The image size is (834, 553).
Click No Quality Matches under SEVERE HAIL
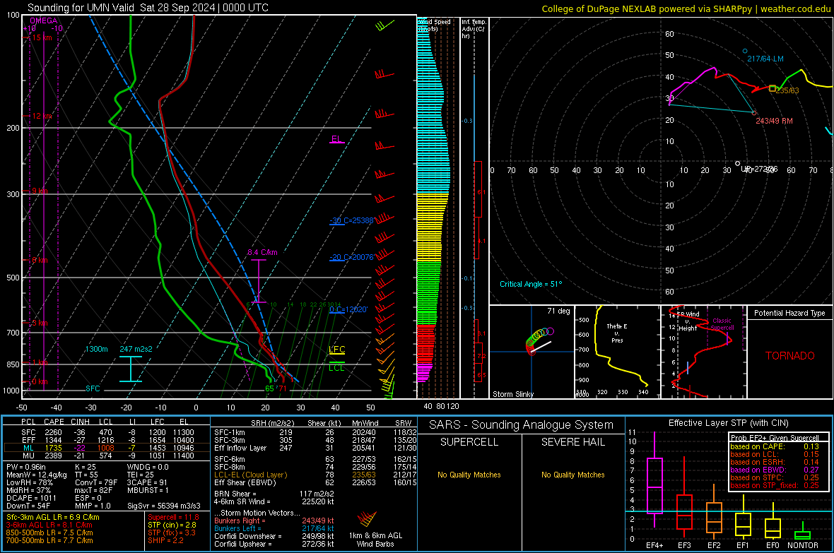click(572, 475)
